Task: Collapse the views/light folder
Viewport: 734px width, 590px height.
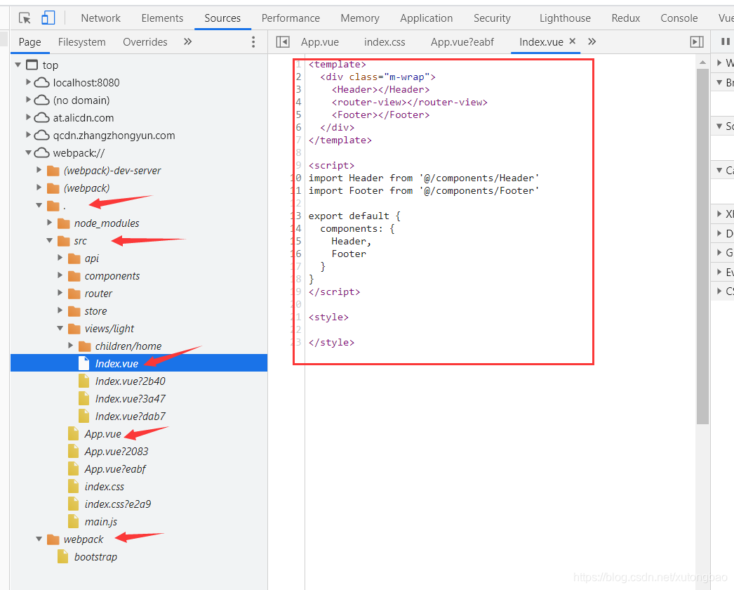Action: pyautogui.click(x=60, y=329)
